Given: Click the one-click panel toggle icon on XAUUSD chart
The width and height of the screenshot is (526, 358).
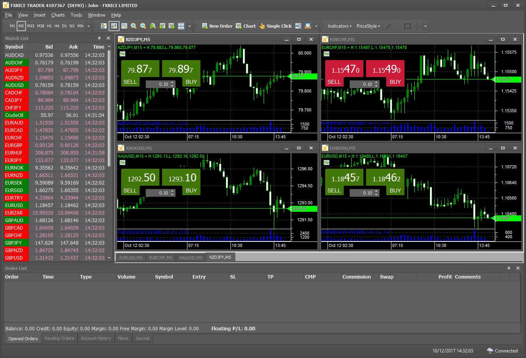Looking at the screenshot, I should [x=122, y=162].
